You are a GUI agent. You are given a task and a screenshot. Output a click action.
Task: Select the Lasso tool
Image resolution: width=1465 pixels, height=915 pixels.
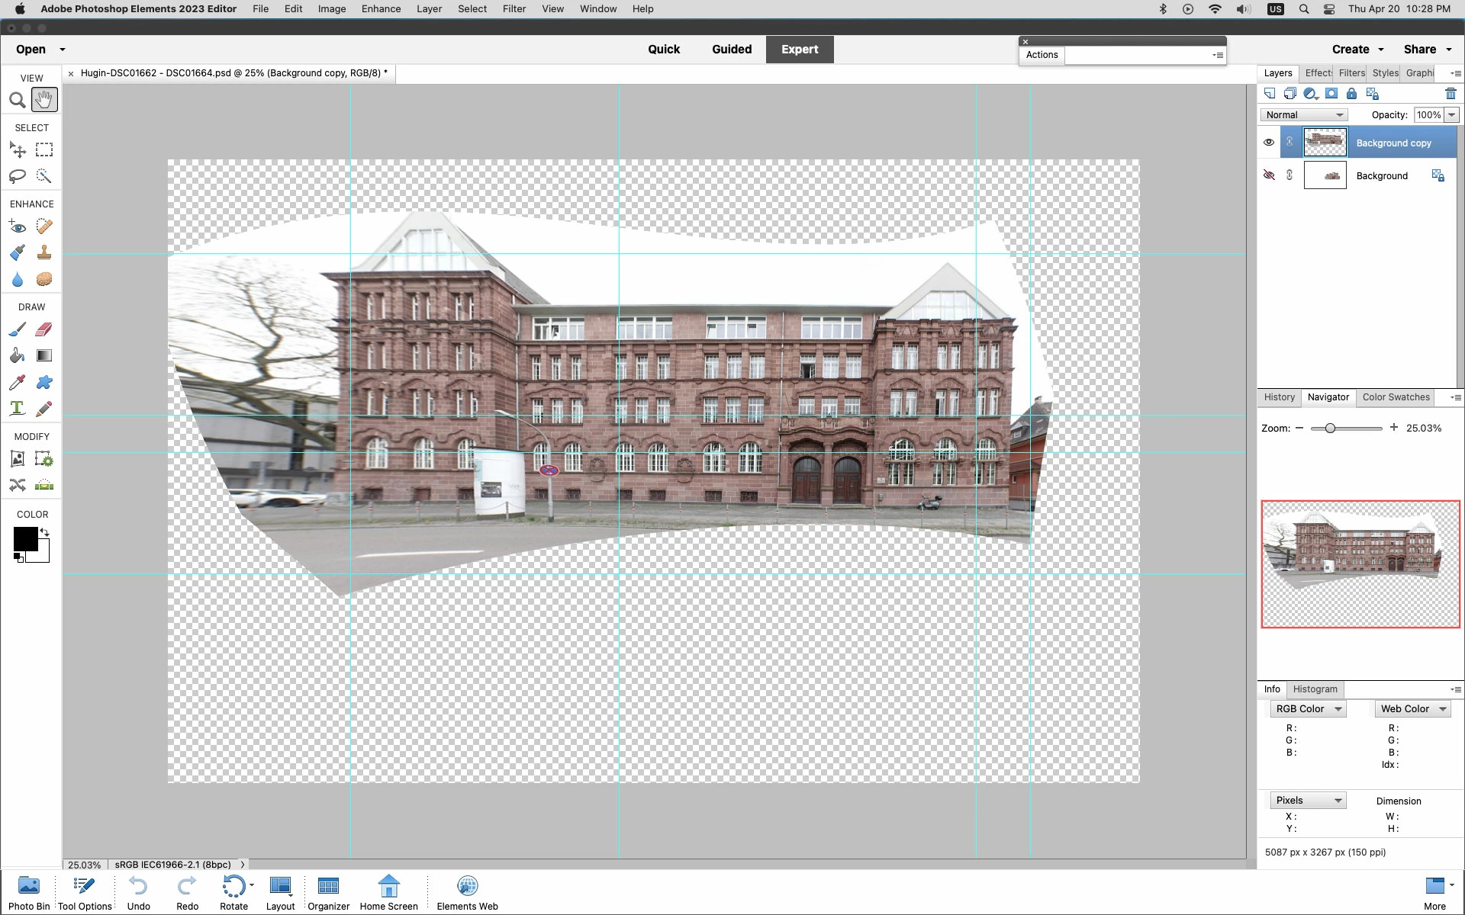pos(17,176)
